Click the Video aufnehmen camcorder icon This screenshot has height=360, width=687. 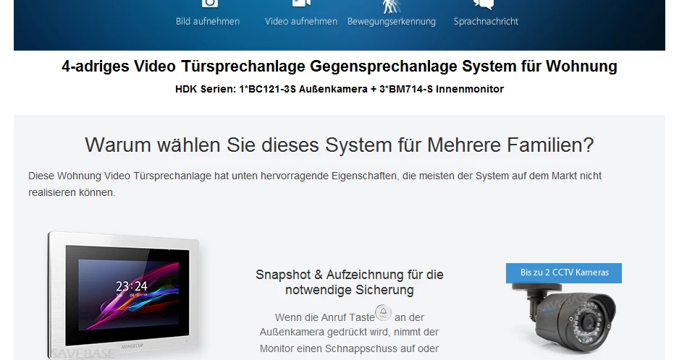[x=301, y=4]
